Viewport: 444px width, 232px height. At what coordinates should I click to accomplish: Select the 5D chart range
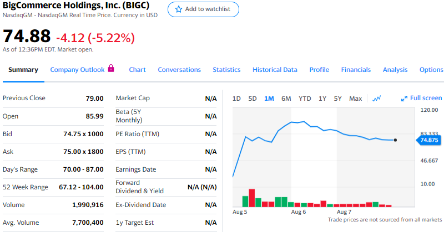[253, 99]
